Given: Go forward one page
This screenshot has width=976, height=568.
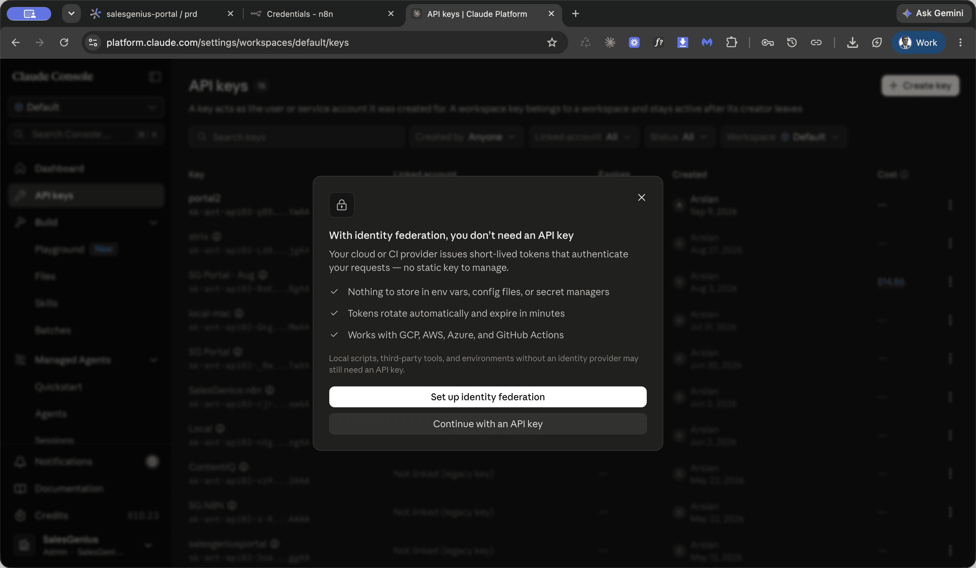Looking at the screenshot, I should (39, 42).
